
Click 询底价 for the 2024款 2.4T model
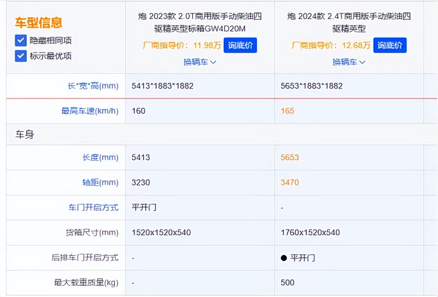point(390,45)
